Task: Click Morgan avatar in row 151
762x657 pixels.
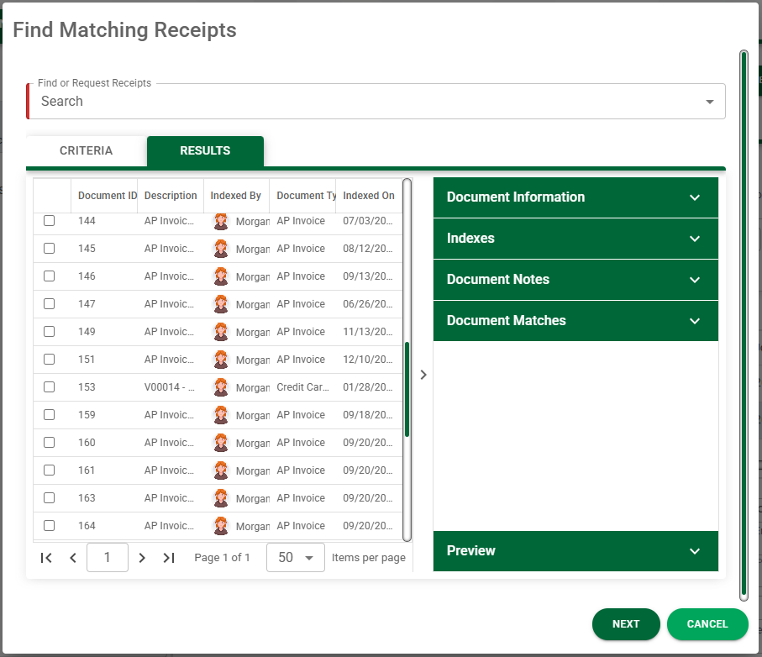Action: 221,360
